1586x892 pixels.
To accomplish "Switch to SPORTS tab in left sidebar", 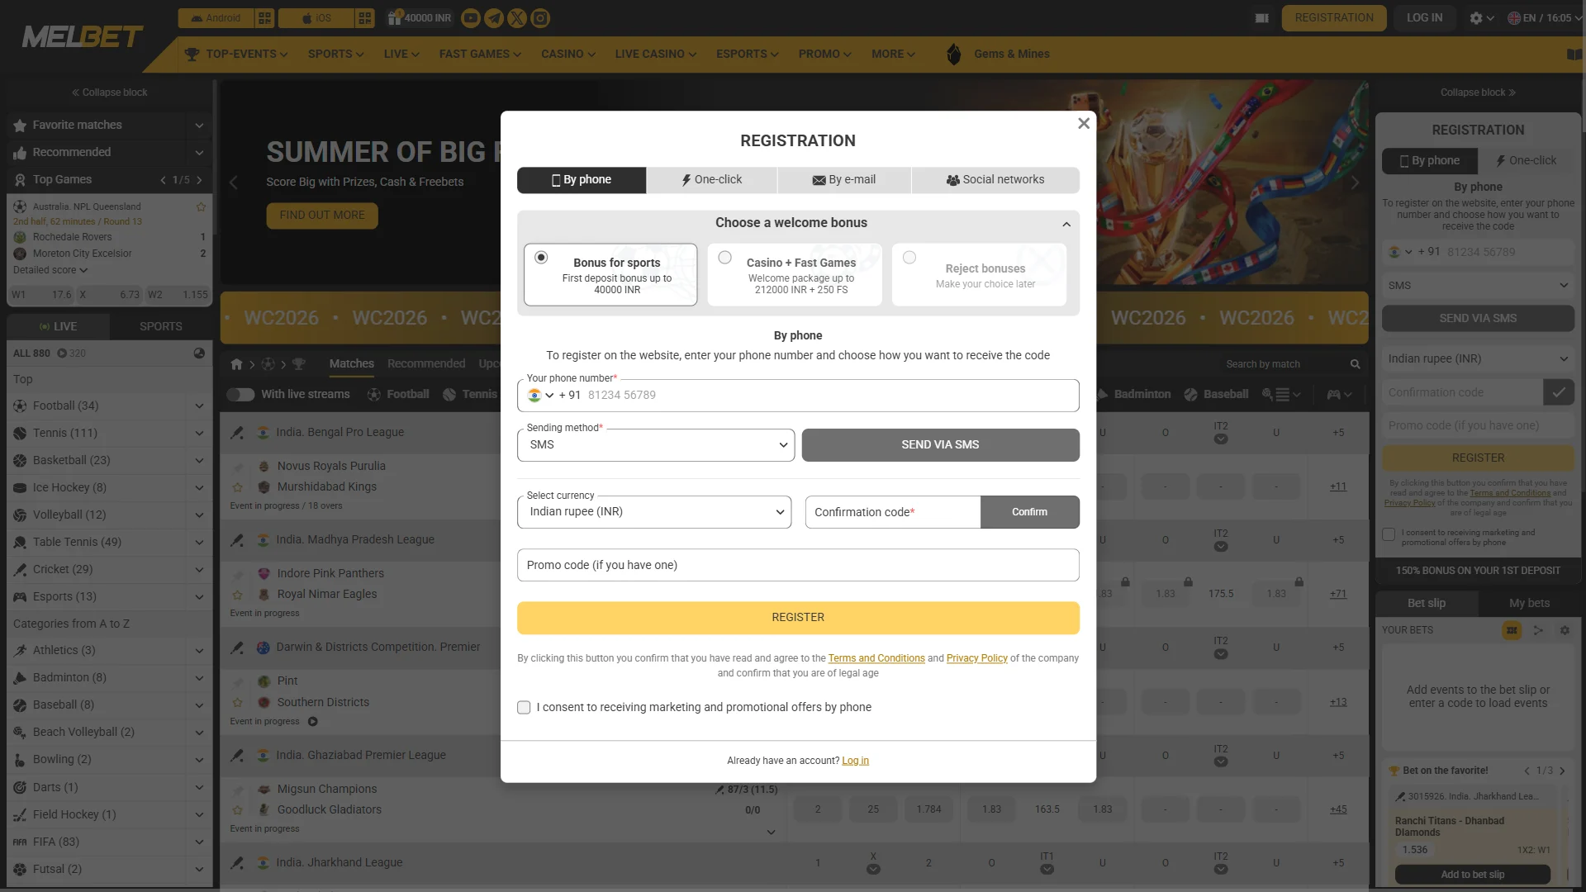I will [161, 327].
